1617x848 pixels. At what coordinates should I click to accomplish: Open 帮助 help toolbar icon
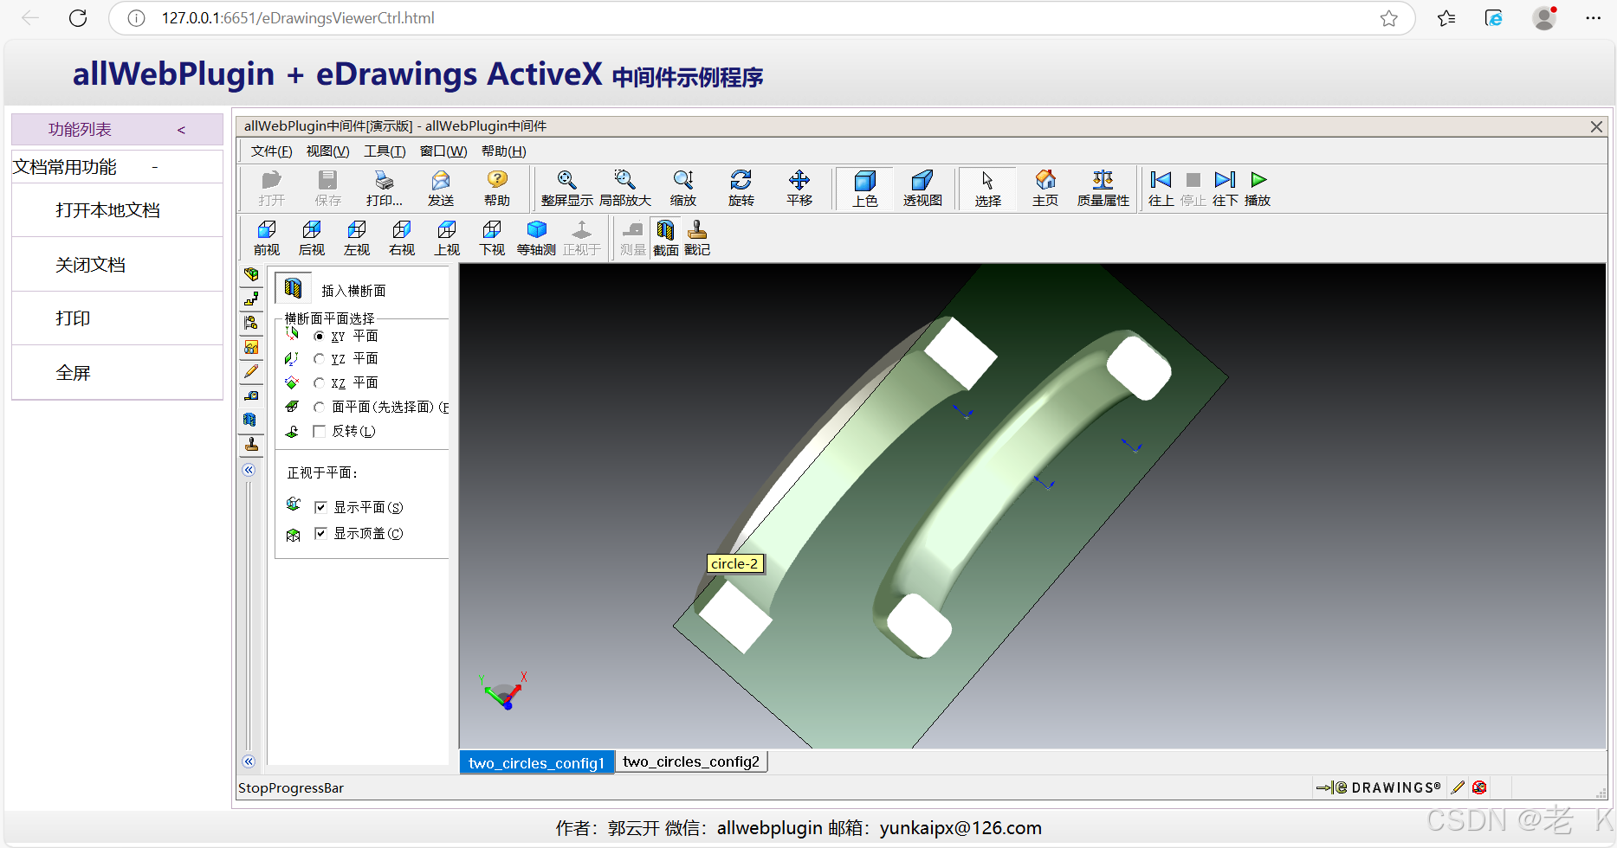point(497,188)
